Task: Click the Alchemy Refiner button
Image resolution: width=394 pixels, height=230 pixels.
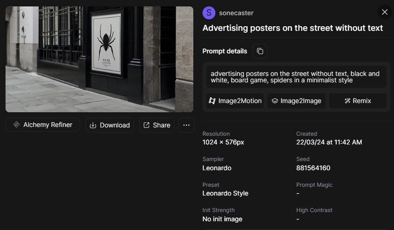Action: (x=43, y=125)
